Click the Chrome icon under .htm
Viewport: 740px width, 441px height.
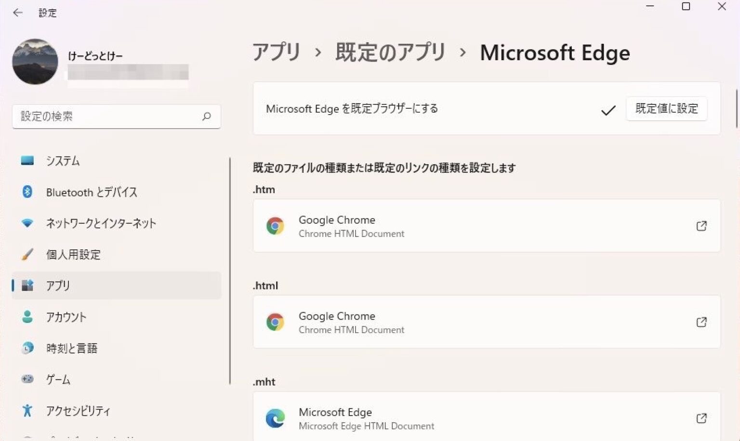coord(275,226)
